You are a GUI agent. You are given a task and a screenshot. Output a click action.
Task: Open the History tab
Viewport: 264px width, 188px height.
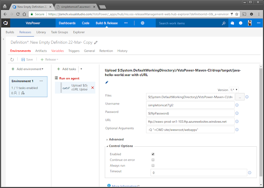pyautogui.click(x=123, y=51)
